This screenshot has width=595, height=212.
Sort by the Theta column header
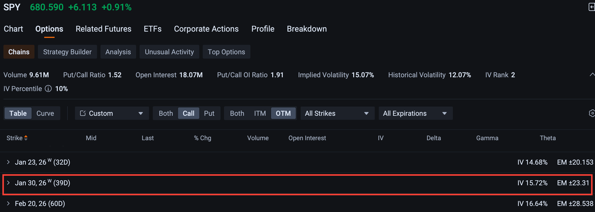[548, 138]
